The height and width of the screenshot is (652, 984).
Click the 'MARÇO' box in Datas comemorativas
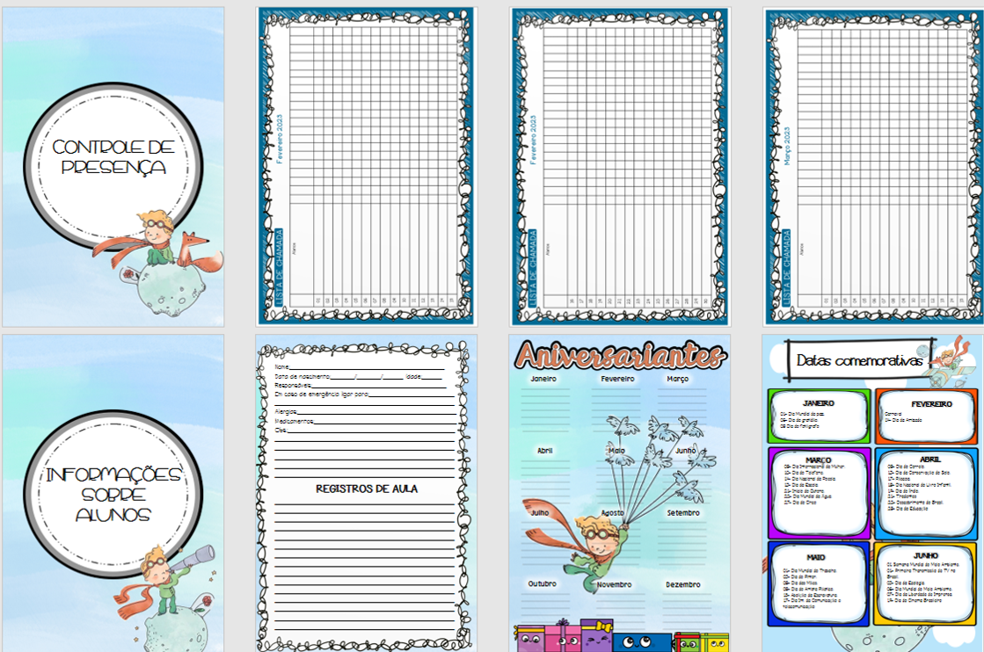pos(819,492)
